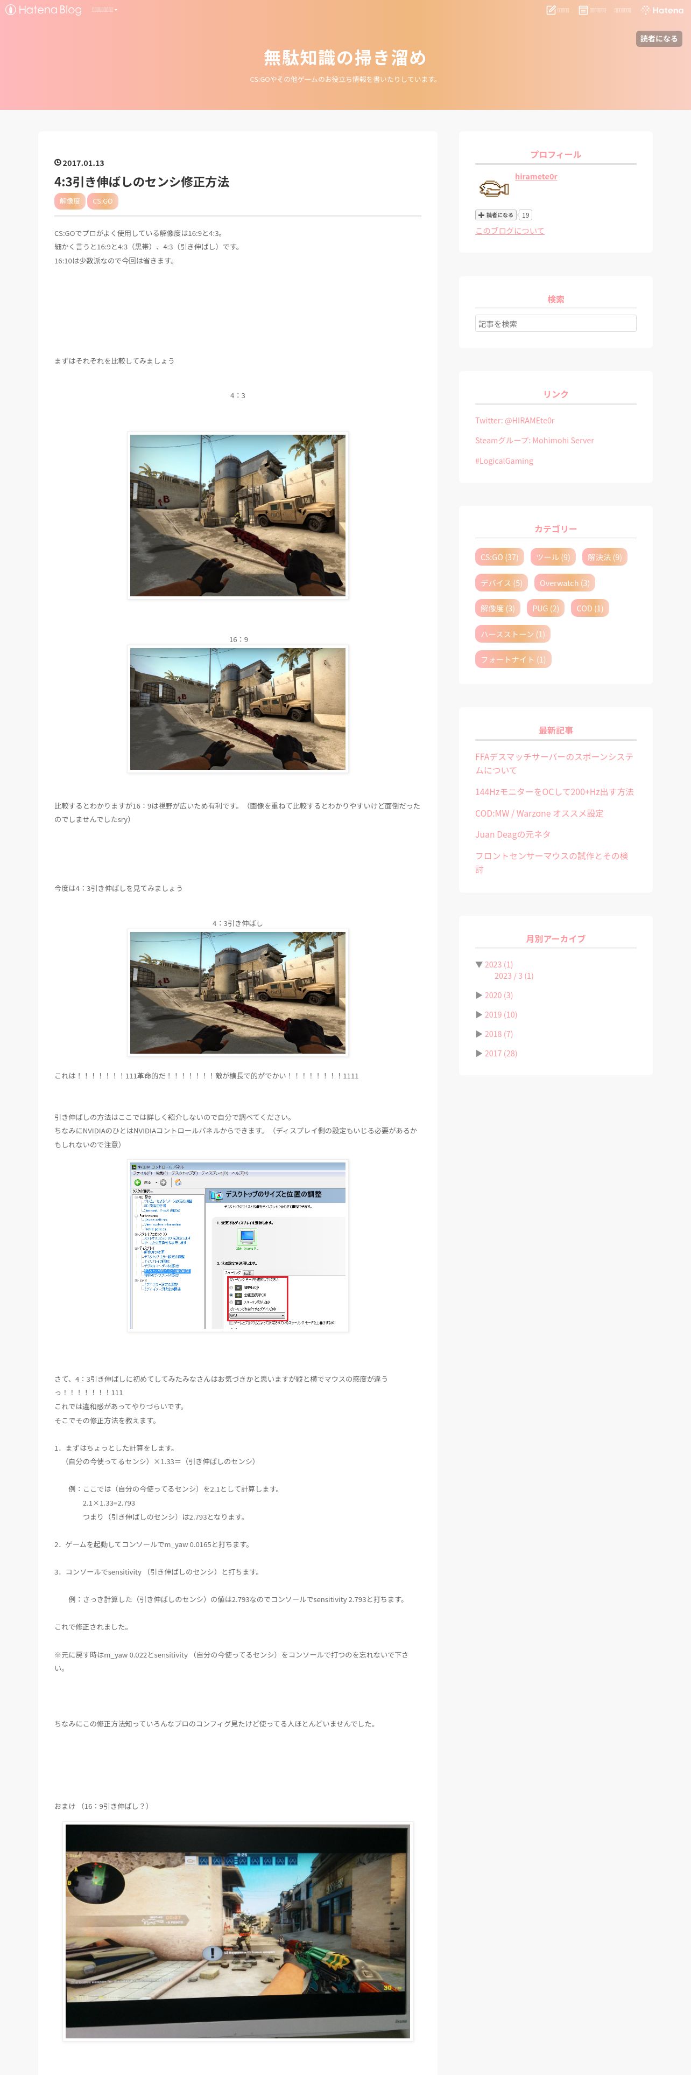This screenshot has width=691, height=2075.
Task: Select the COD (1) category
Action: click(x=590, y=608)
